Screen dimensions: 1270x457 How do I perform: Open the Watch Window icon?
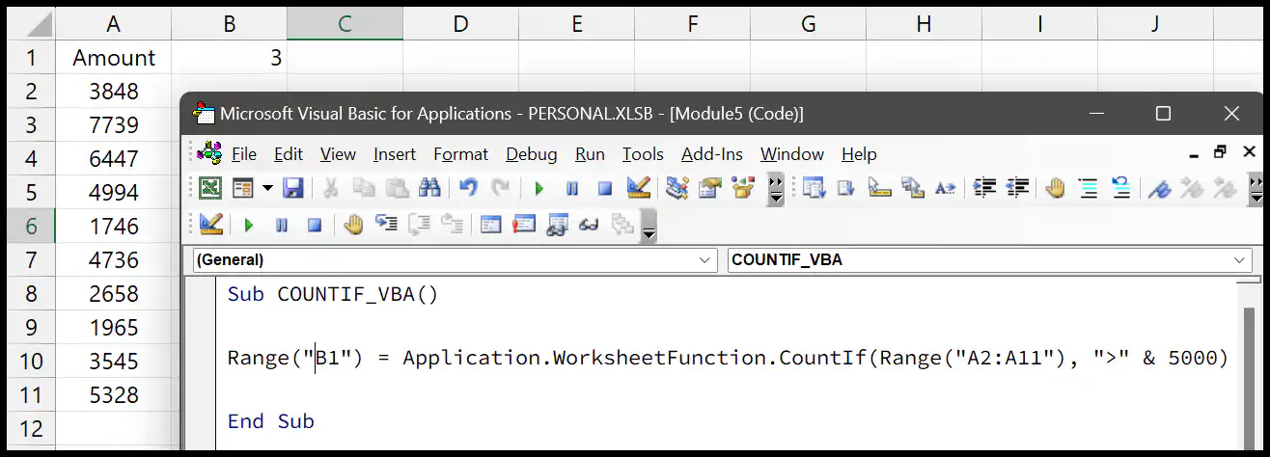(556, 225)
